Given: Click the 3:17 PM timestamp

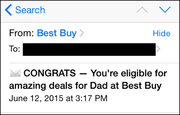Looking at the screenshot, I should click(x=92, y=98).
